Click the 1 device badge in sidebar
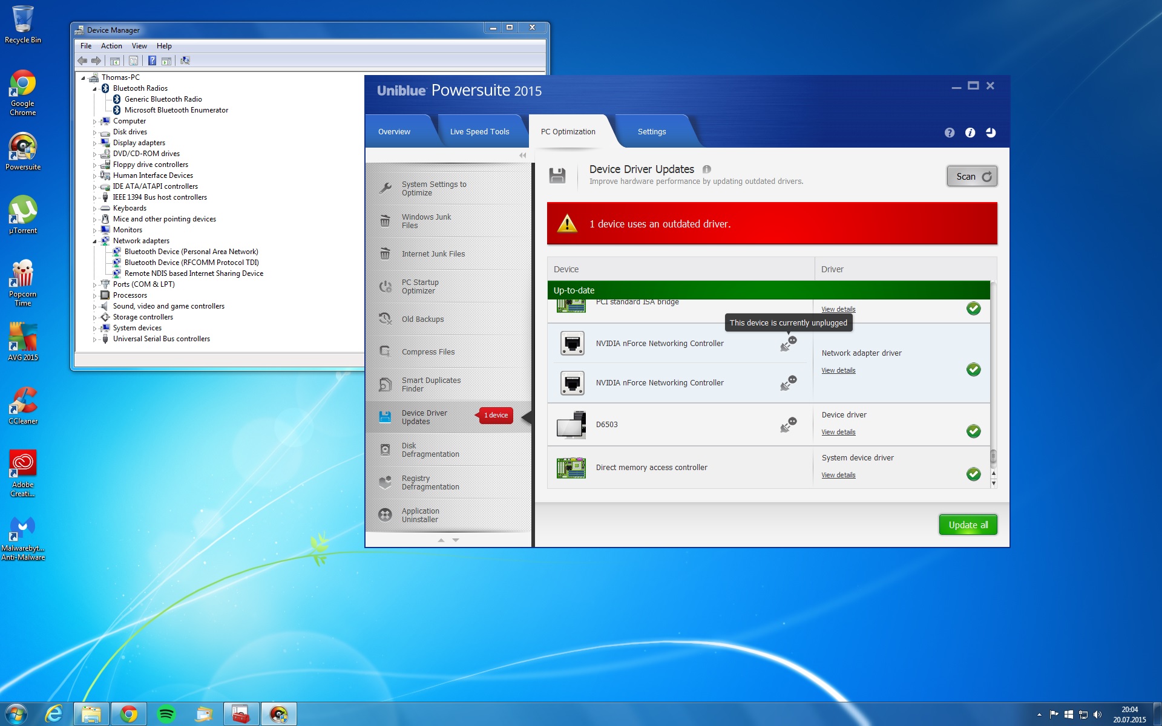1162x726 pixels. point(495,415)
